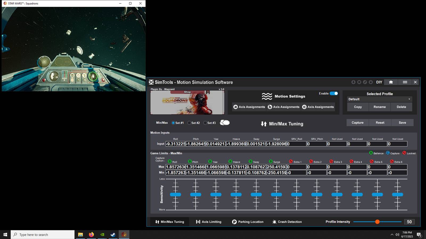Click locked icon for Extra 6

click(392, 161)
